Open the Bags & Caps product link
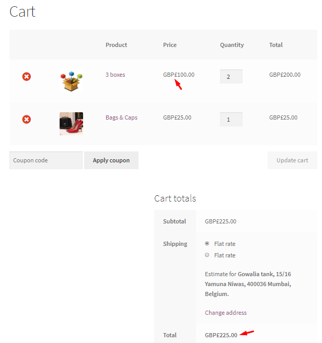 click(121, 117)
